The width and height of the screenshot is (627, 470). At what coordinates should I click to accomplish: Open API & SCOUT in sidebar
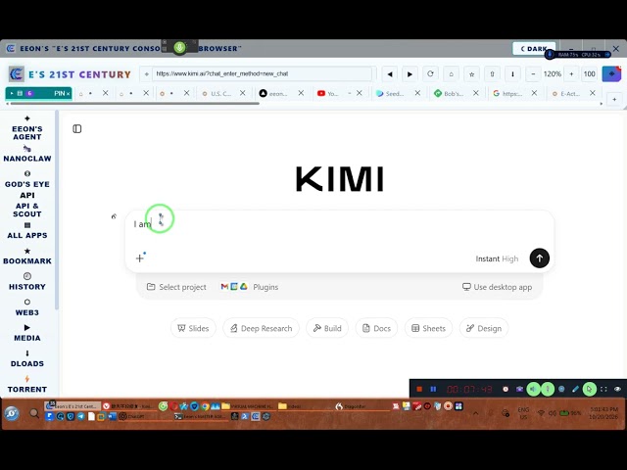27,210
